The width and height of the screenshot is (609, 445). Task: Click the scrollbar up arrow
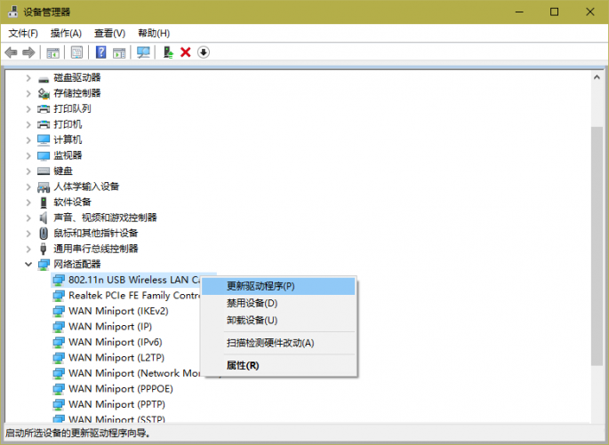(597, 77)
